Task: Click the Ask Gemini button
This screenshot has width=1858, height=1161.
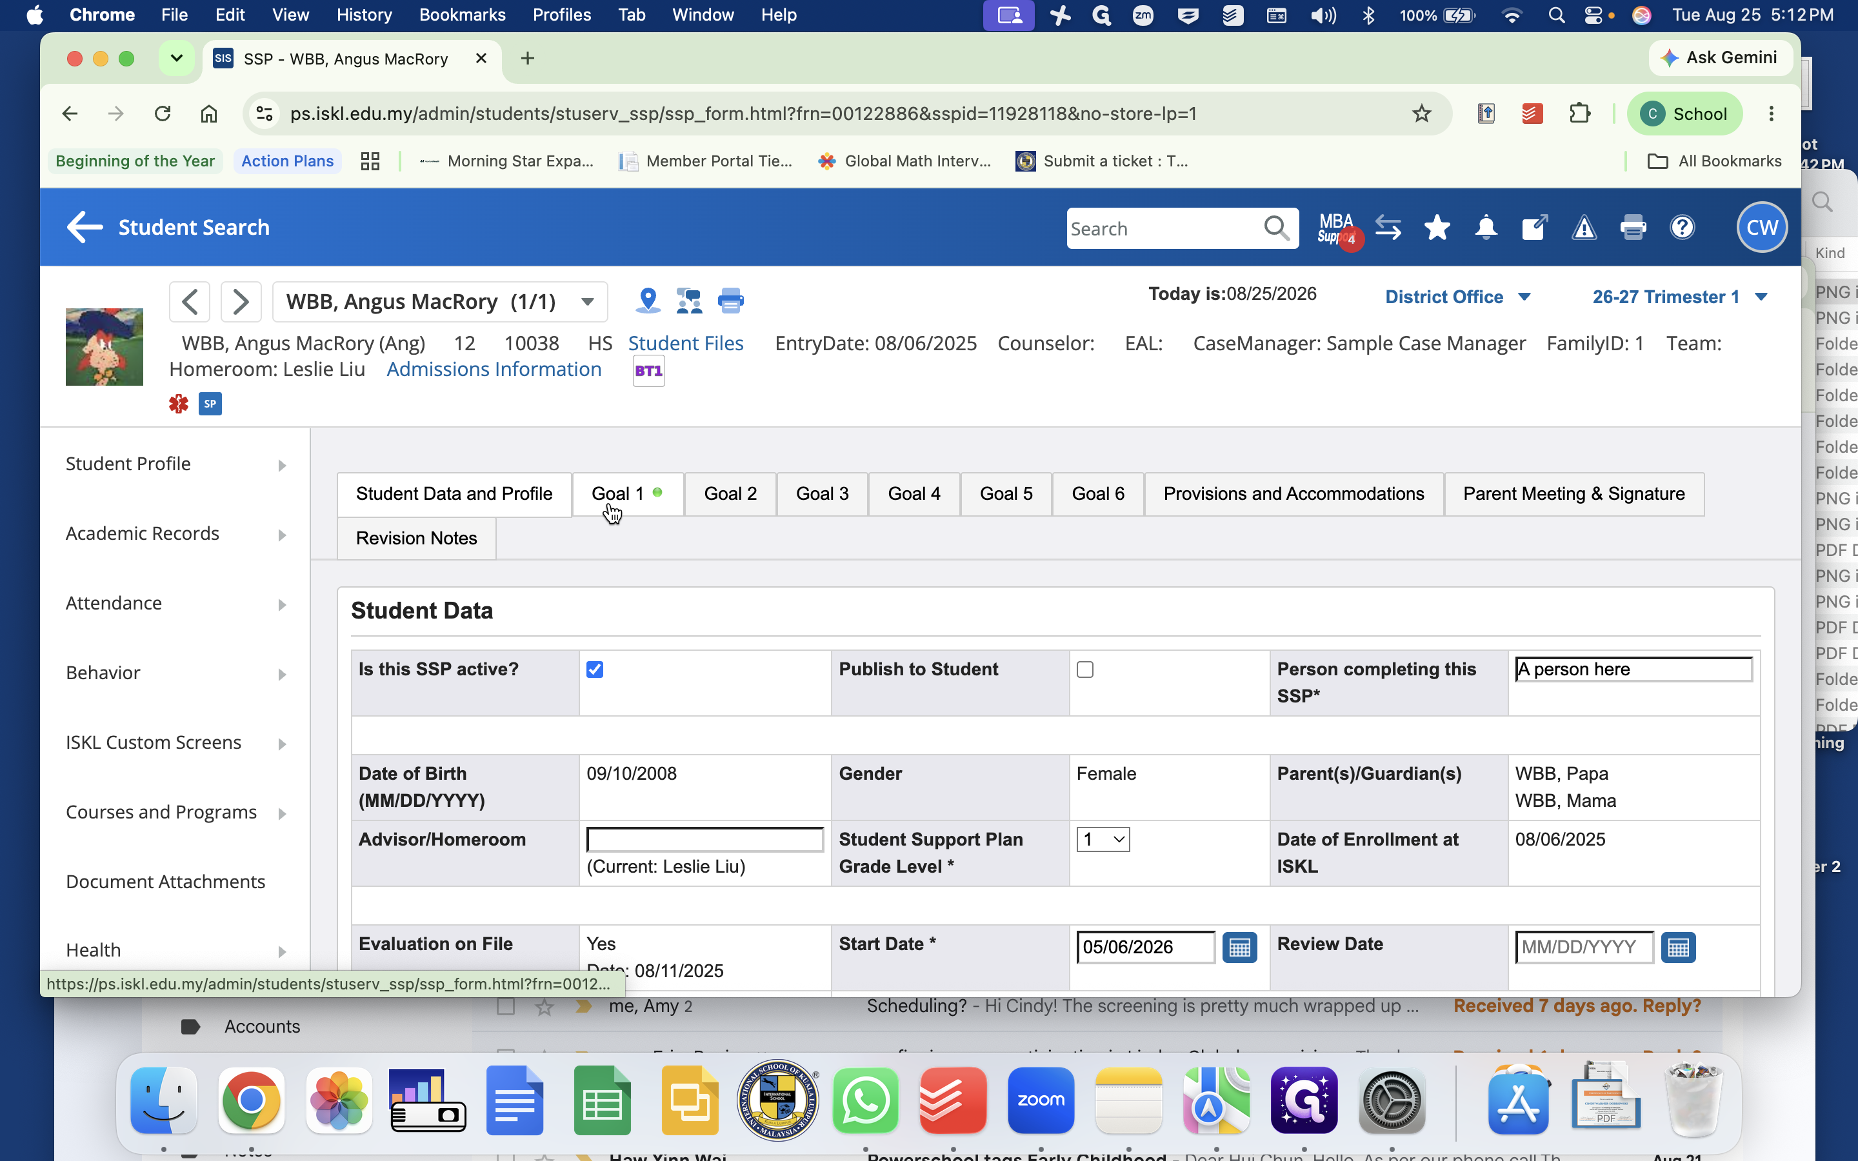Action: (1721, 57)
